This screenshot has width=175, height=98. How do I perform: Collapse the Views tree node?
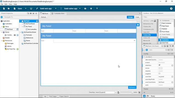2,27
